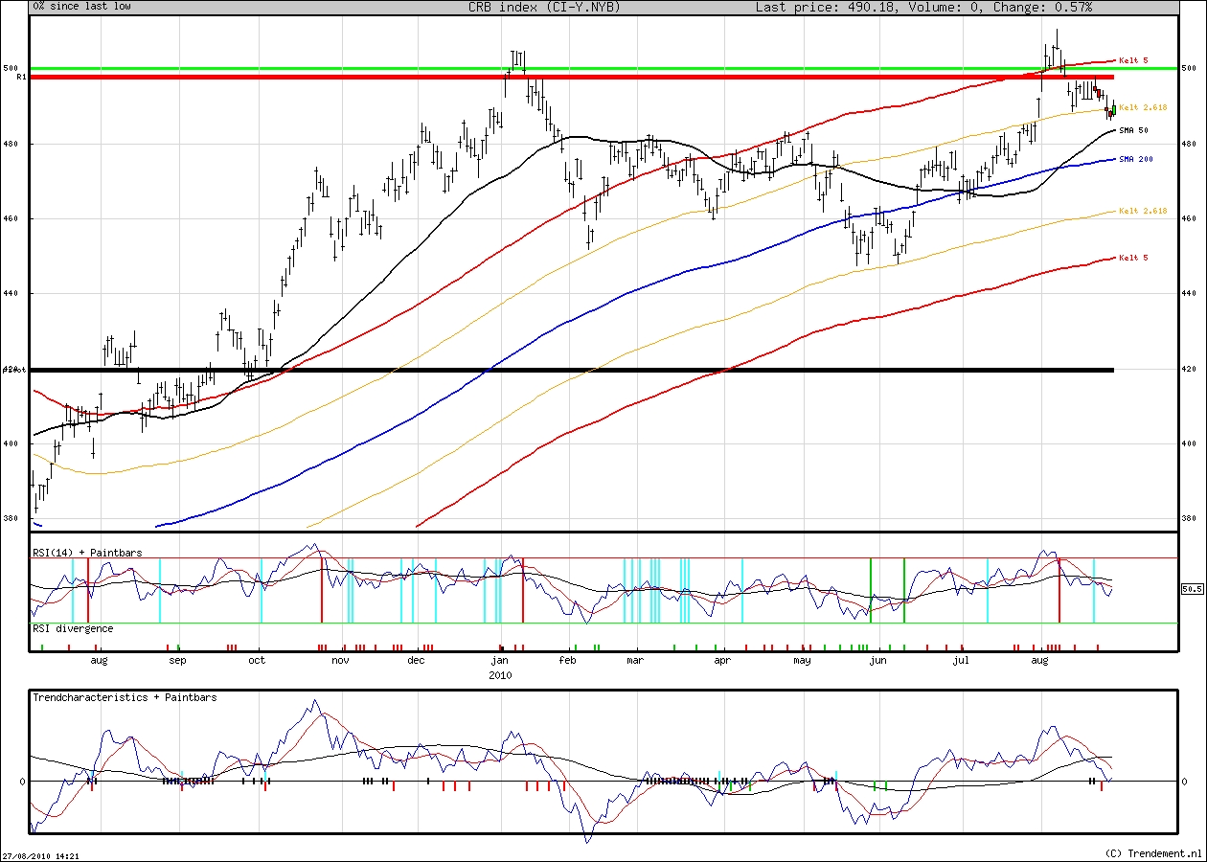The image size is (1207, 862).
Task: Click the RSI value box showing 50.5
Action: click(x=1192, y=590)
